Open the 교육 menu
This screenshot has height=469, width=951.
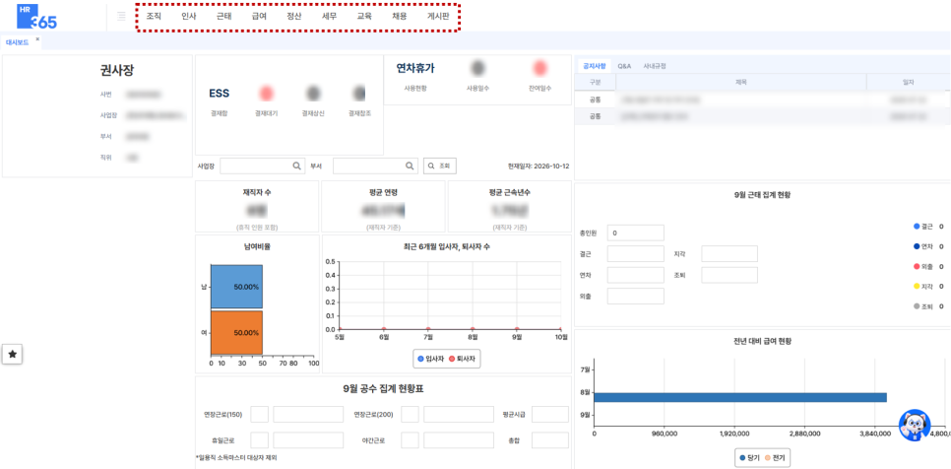(x=364, y=17)
